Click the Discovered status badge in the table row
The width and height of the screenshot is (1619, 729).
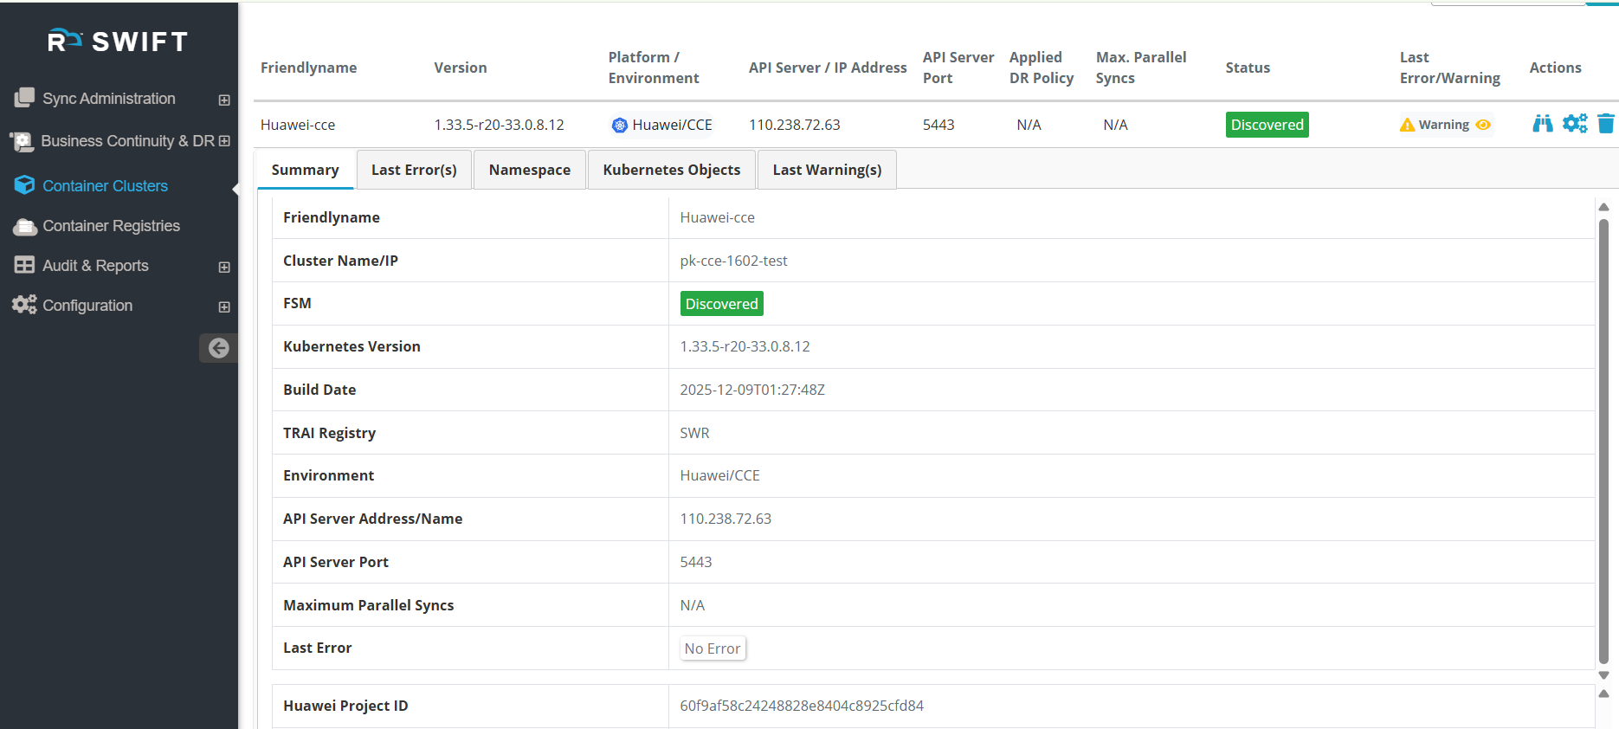[x=1267, y=125]
